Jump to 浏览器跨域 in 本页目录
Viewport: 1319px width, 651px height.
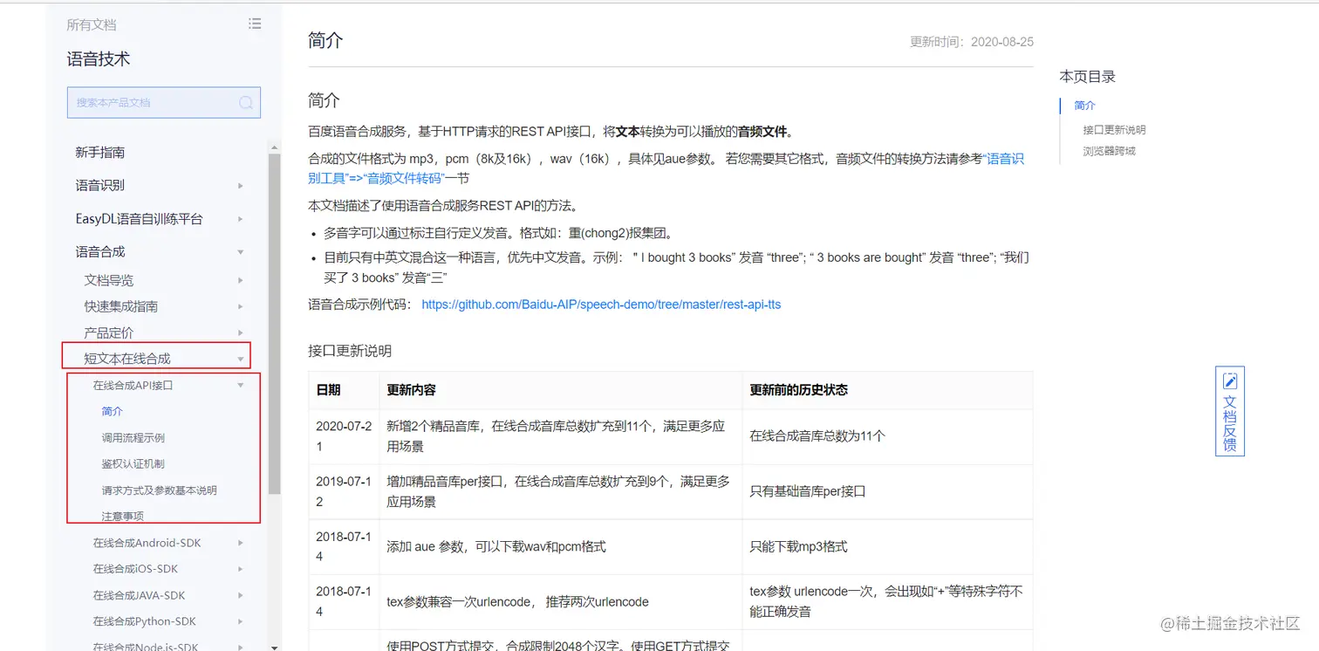click(x=1110, y=151)
